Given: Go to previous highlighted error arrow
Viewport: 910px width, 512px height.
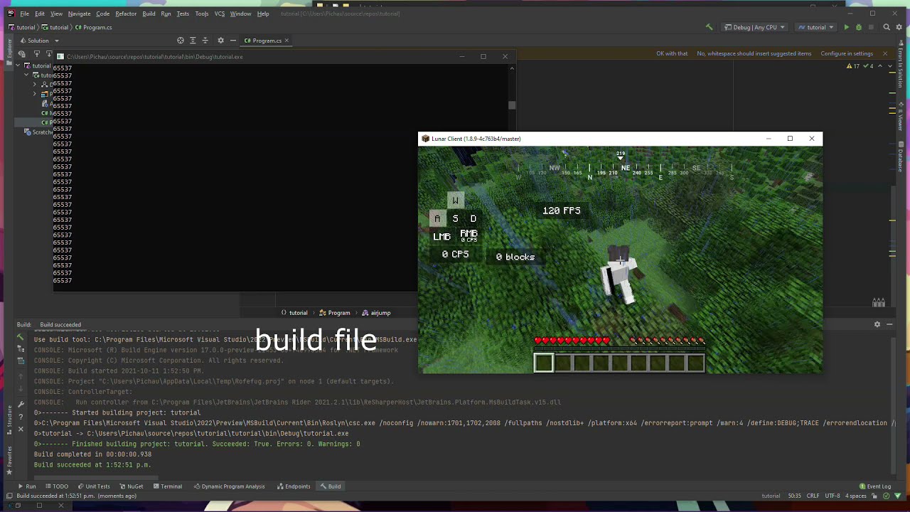Looking at the screenshot, I should pyautogui.click(x=880, y=66).
